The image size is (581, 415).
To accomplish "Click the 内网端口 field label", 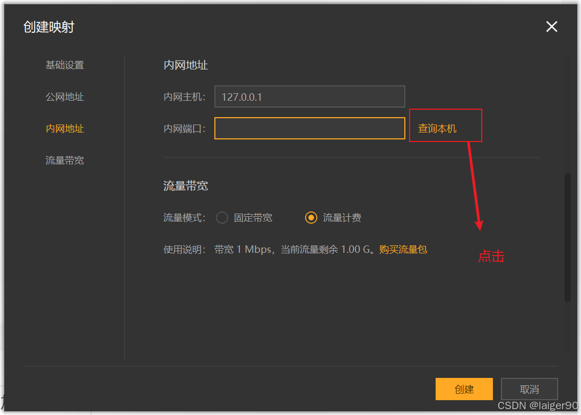I will tap(184, 129).
